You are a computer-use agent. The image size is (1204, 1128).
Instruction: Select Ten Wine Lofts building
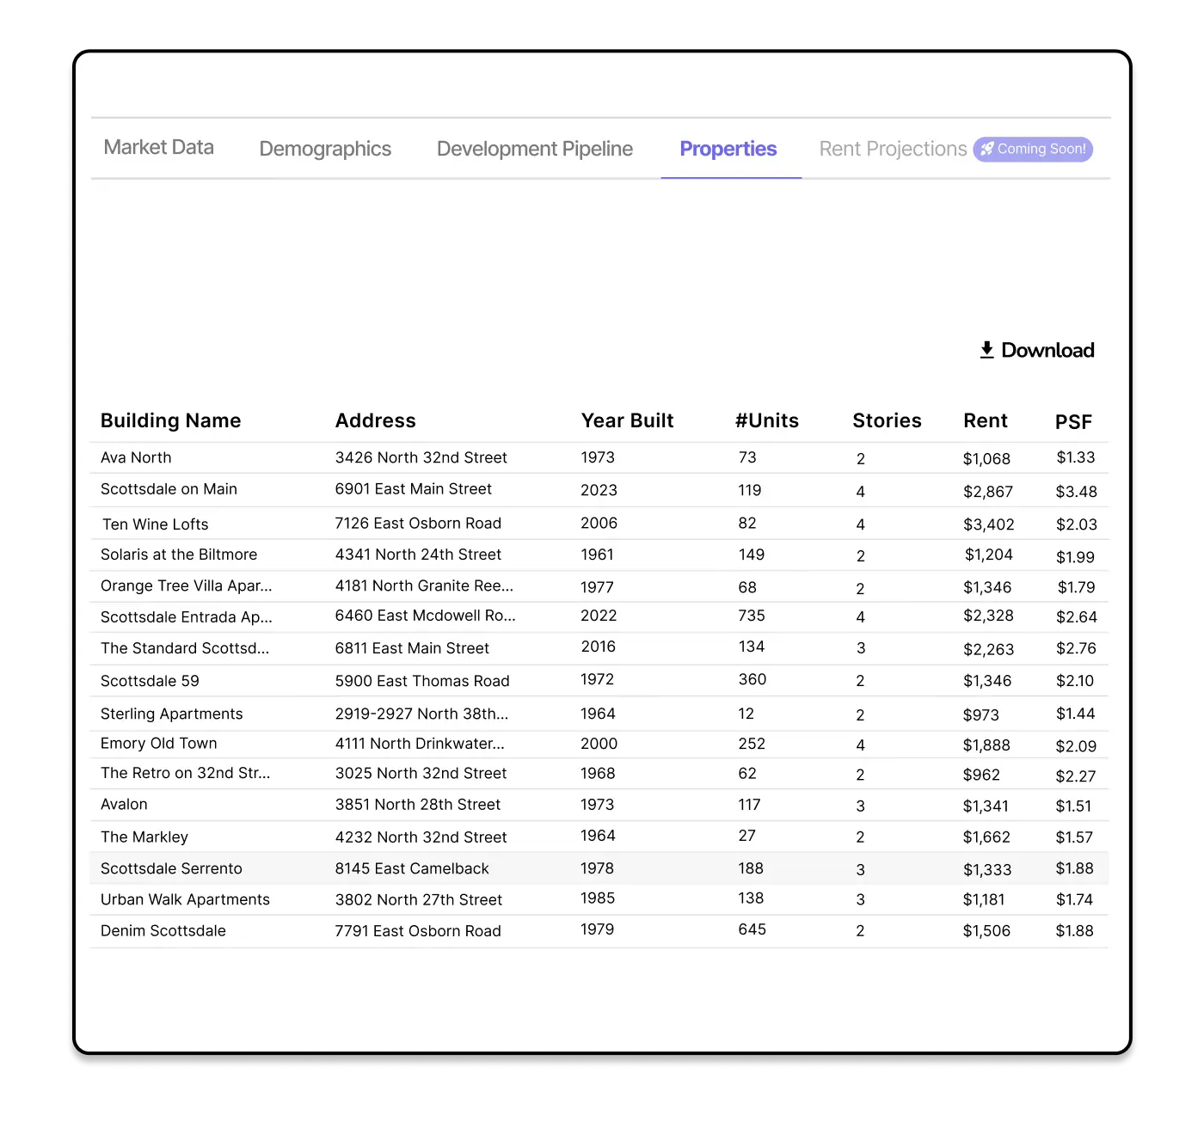click(x=156, y=524)
